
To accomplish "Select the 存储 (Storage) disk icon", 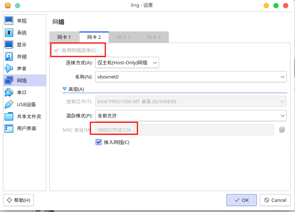I will 9,57.
